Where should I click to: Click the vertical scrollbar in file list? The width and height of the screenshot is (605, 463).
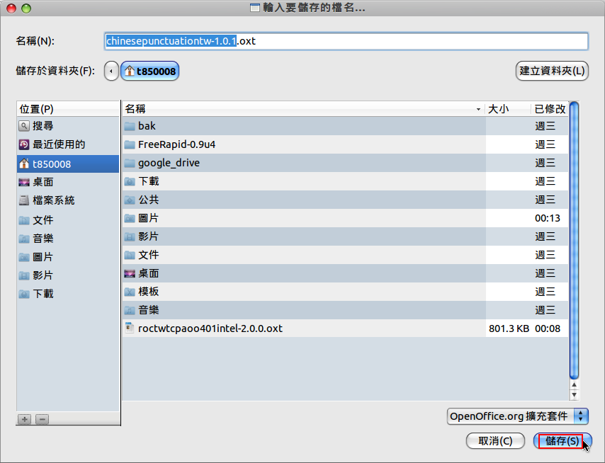(x=574, y=241)
